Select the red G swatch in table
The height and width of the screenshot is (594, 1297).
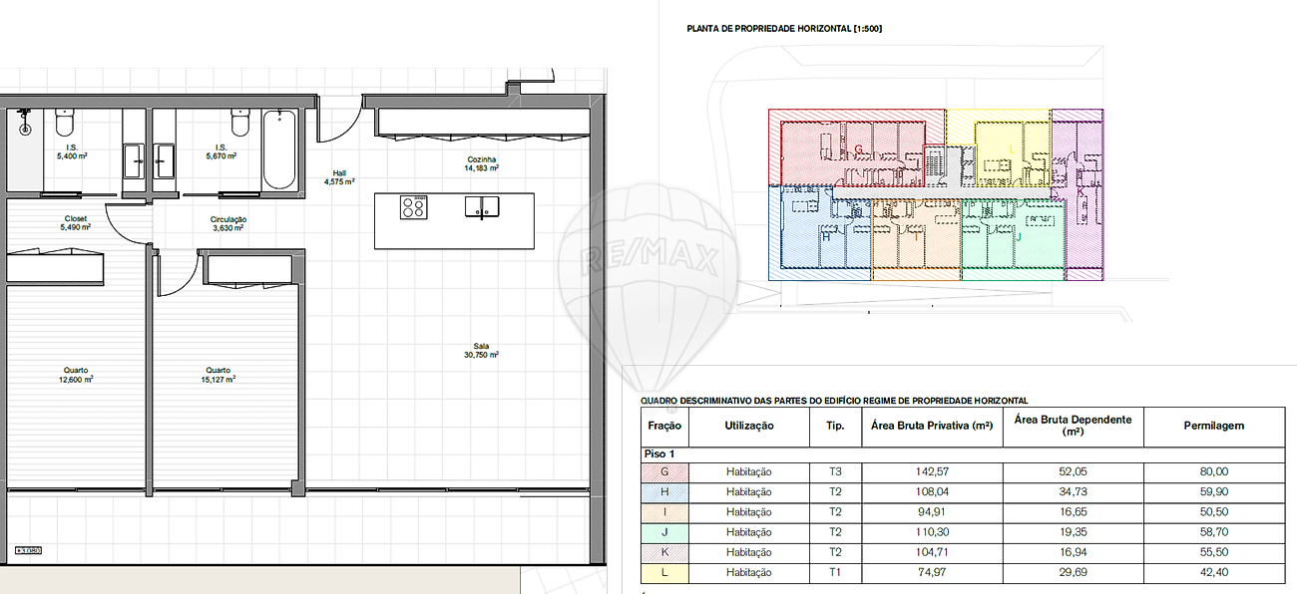664,472
